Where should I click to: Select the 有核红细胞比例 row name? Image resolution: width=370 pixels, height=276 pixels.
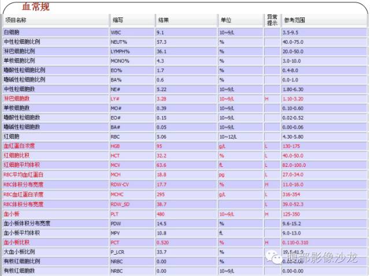tap(22, 262)
